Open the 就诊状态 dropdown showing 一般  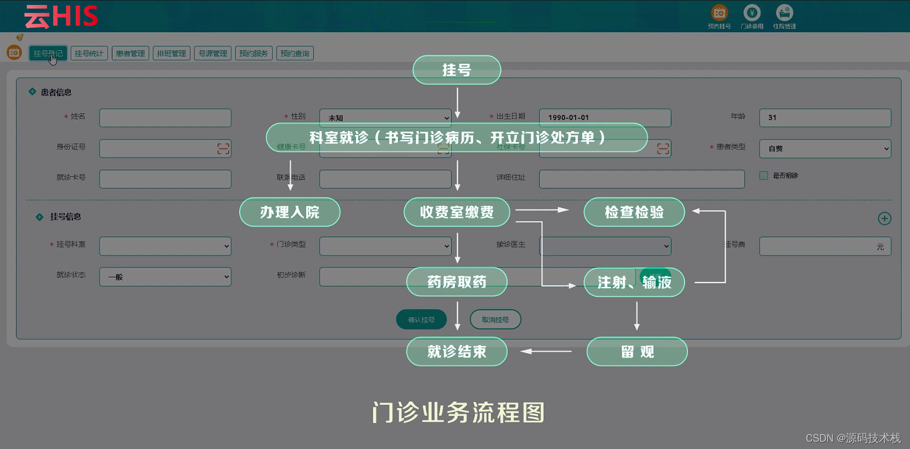(x=166, y=277)
